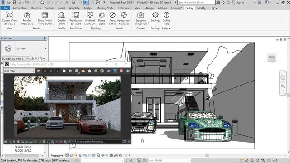Screen dimensions: 290x163
Task: Select FLOOR LEVEL1 in the project browser
Action: [x=23, y=147]
